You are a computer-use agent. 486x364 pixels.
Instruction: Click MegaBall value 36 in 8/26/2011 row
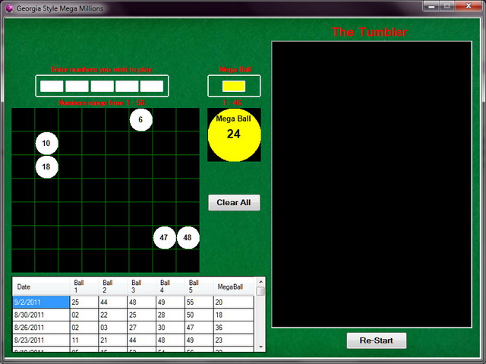pyautogui.click(x=234, y=328)
